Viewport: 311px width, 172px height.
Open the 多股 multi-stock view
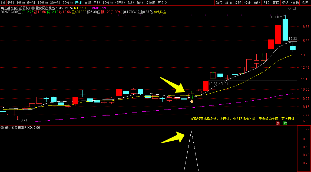coord(238,3)
